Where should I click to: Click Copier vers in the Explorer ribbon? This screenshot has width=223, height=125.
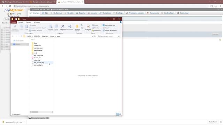click(x=56, y=28)
